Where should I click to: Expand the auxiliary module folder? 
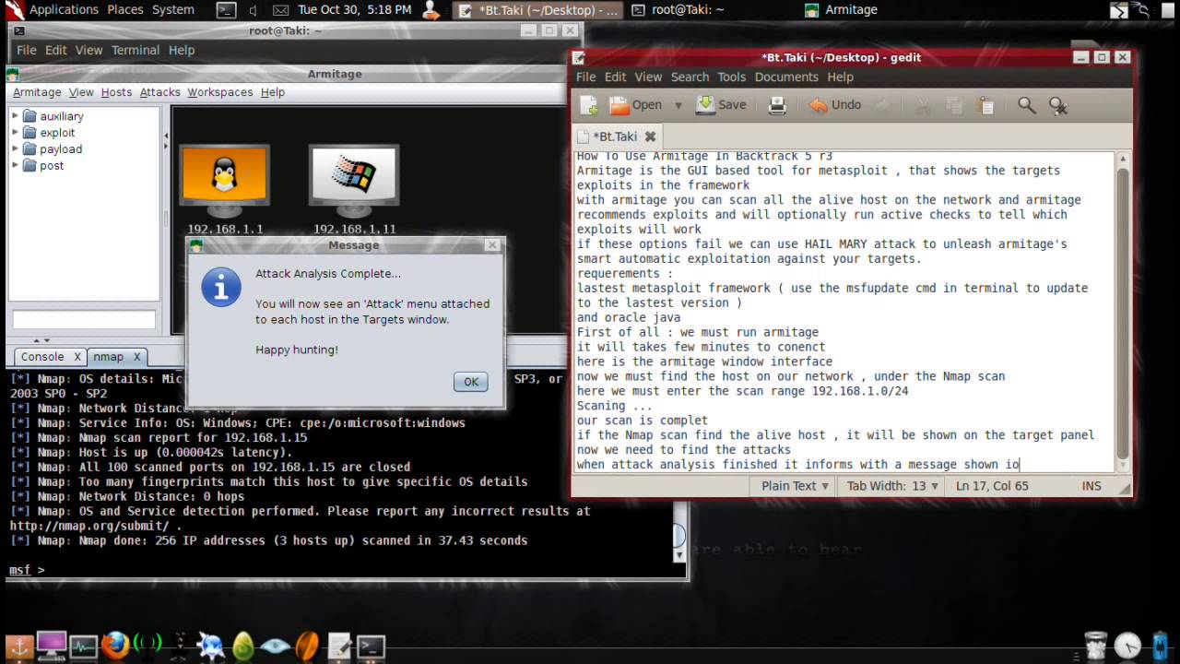(x=16, y=116)
